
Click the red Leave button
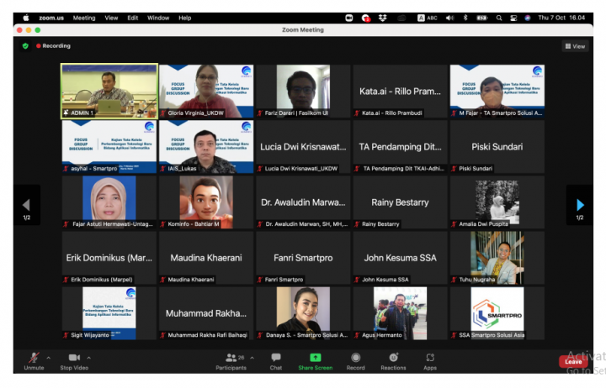[x=573, y=362]
